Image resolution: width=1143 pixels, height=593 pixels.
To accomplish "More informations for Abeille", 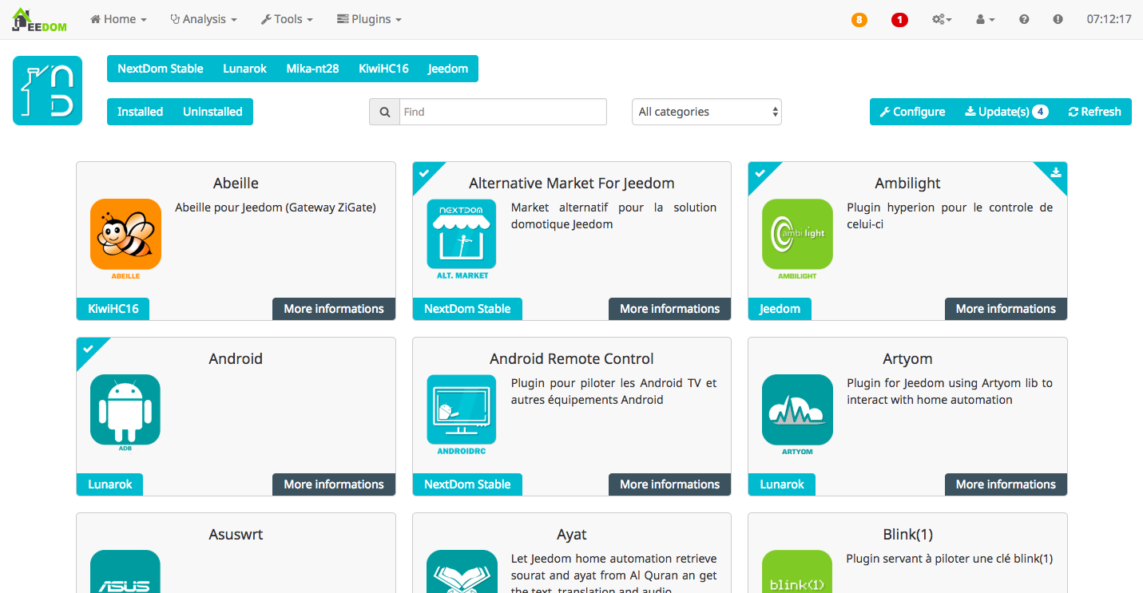I will coord(334,309).
